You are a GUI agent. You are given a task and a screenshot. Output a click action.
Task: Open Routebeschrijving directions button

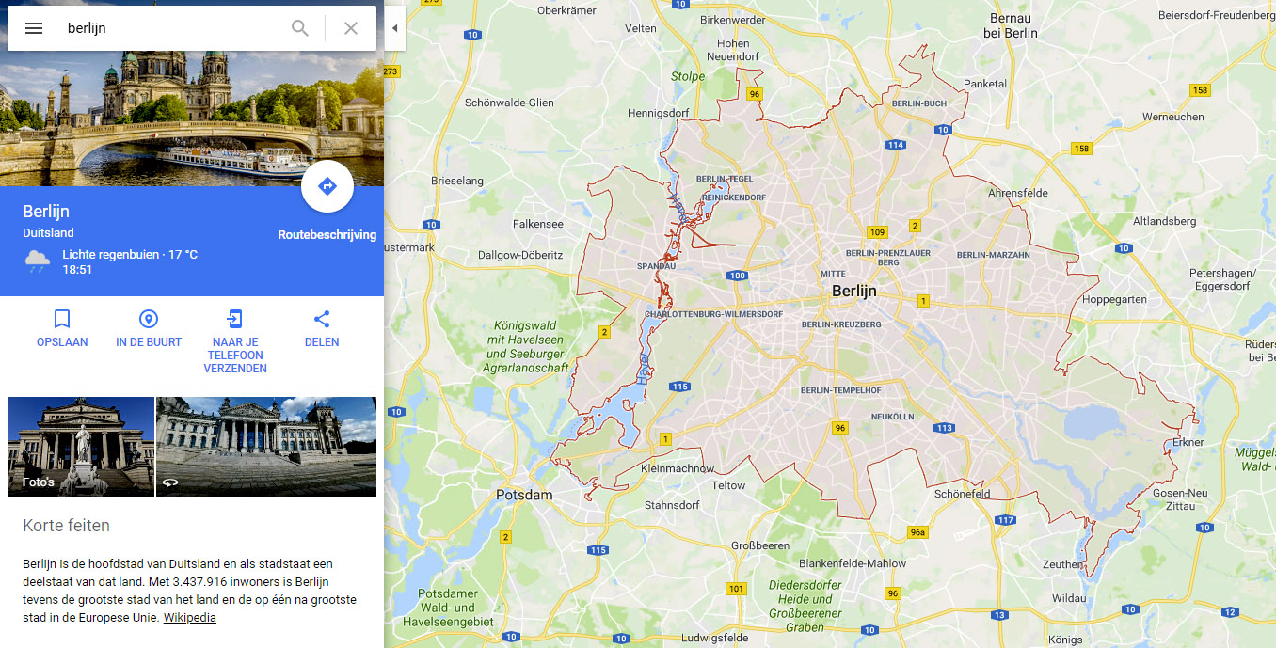327,186
